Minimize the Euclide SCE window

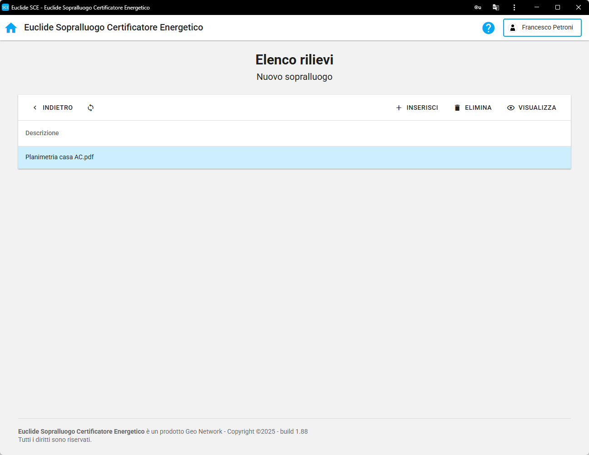click(x=537, y=7)
